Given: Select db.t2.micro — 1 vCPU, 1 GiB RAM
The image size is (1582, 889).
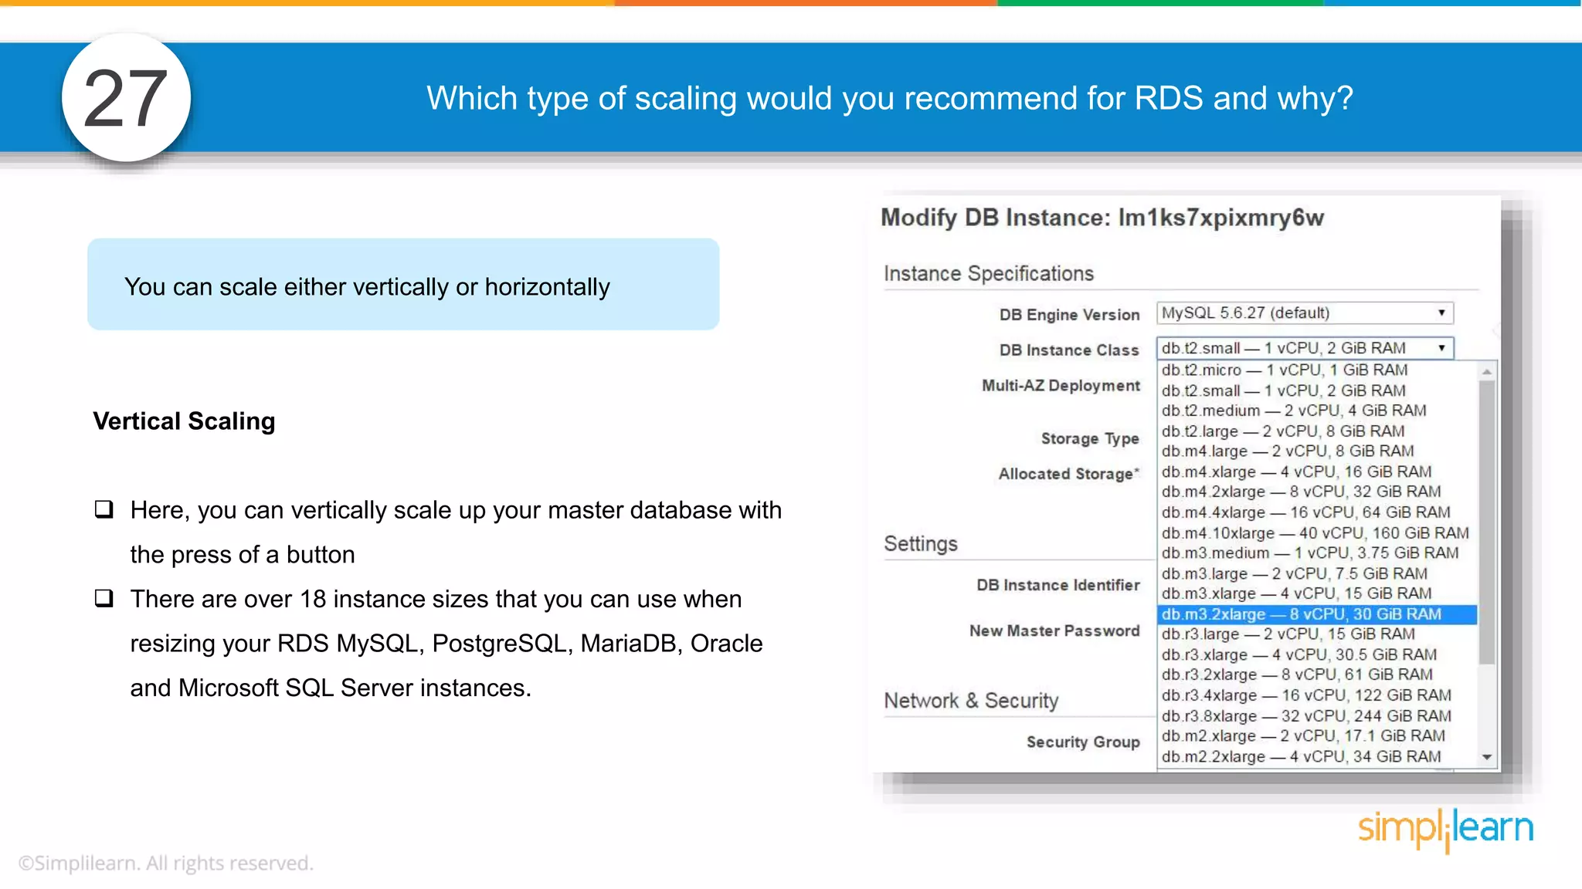Looking at the screenshot, I should [1317, 370].
